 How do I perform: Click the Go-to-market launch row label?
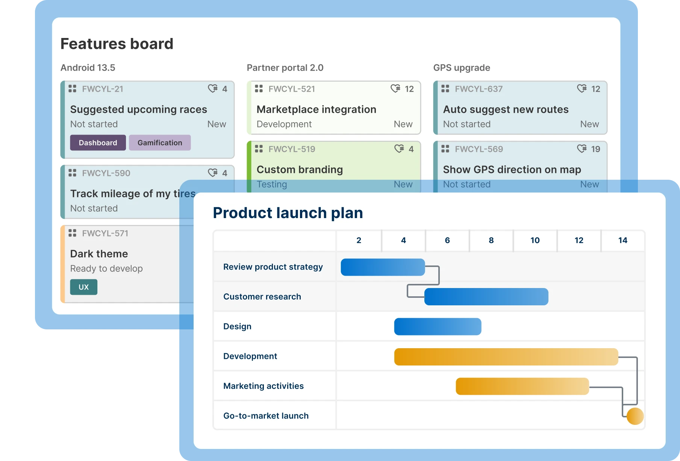pos(266,416)
